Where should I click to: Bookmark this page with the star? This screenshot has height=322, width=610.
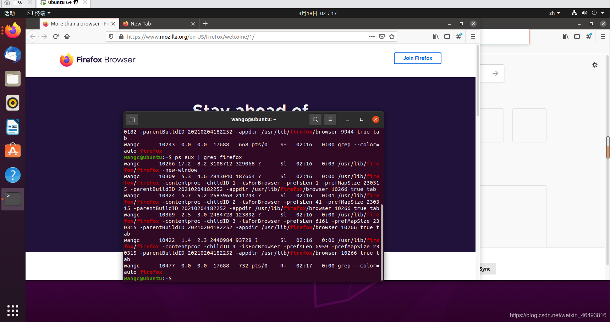pyautogui.click(x=392, y=36)
